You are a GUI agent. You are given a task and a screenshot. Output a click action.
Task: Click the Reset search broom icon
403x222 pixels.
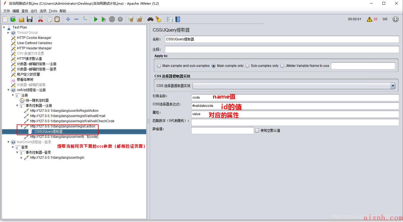[x=158, y=19]
